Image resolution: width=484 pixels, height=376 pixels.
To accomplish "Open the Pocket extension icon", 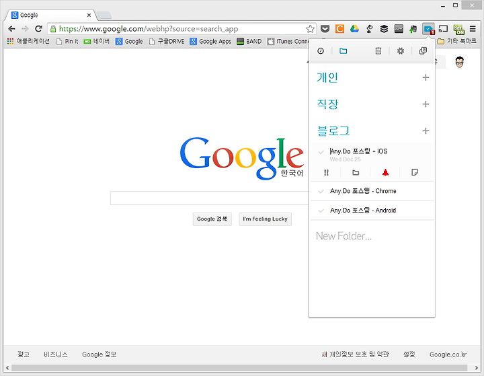I will pos(325,29).
